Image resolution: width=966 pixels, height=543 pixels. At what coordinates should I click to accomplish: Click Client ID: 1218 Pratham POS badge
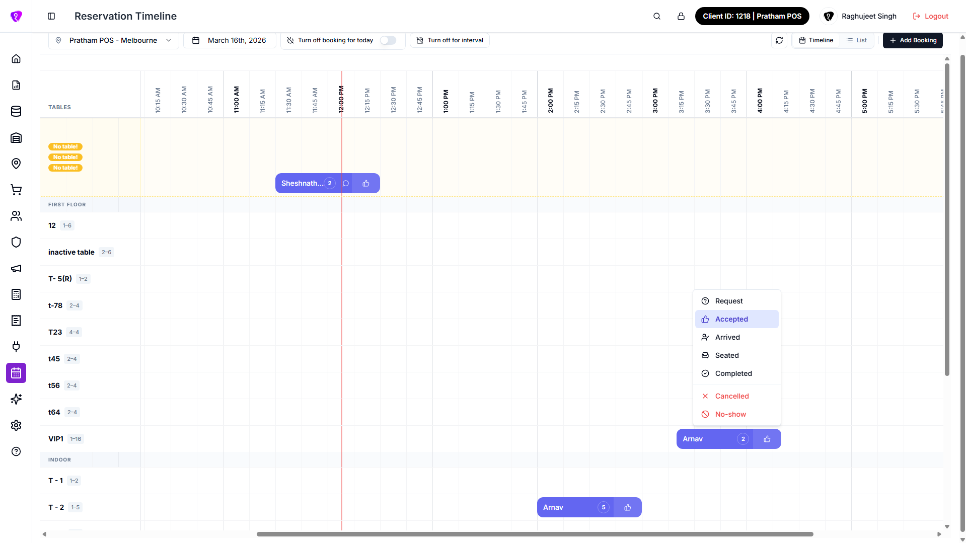(x=752, y=16)
